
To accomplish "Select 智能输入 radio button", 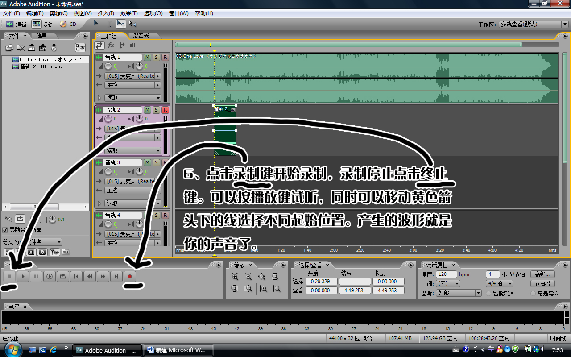I will (x=489, y=293).
